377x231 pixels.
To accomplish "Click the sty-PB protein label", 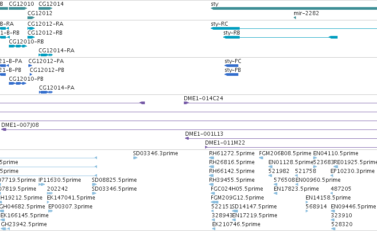I will tap(233, 70).
